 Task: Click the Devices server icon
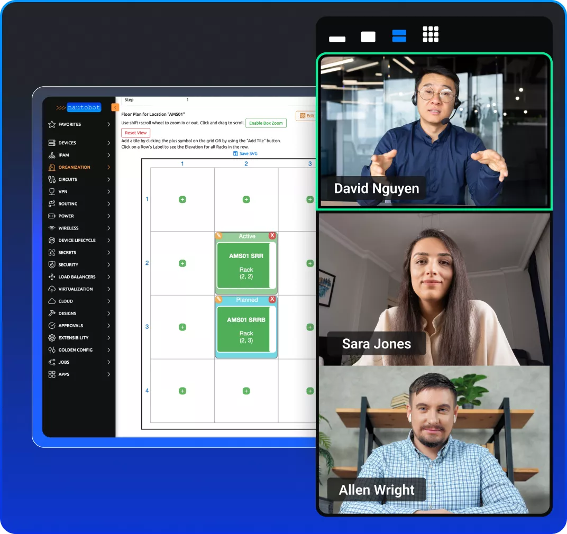point(52,143)
